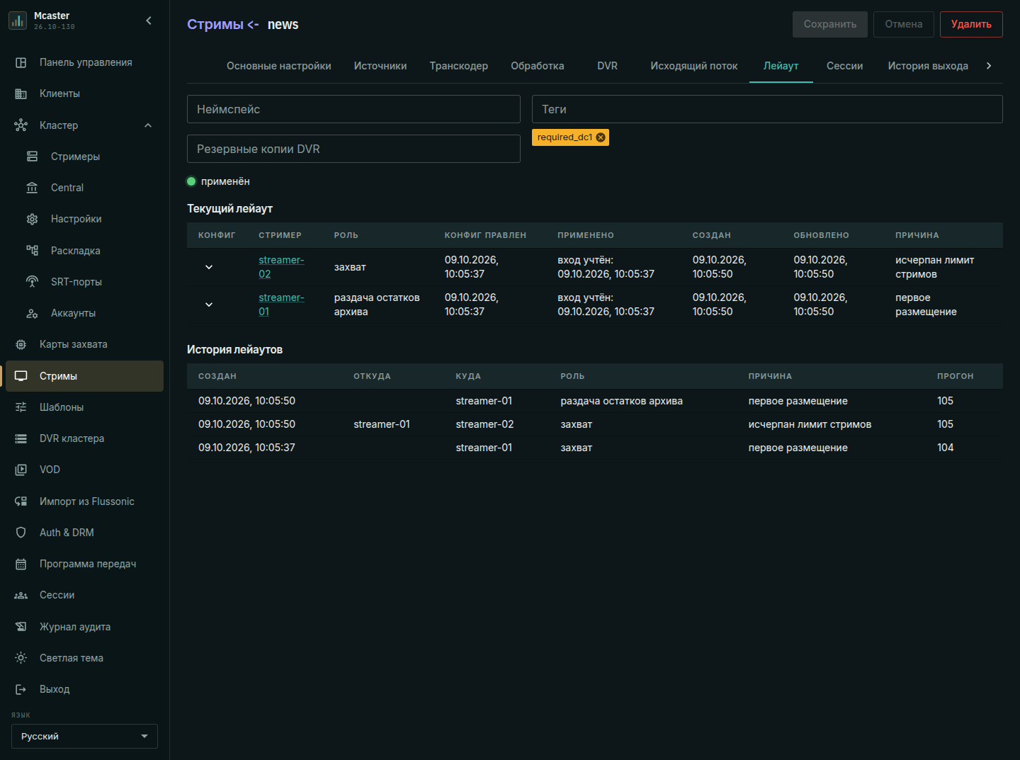Focus the Неймспейс input field
Image resolution: width=1020 pixels, height=760 pixels.
click(x=353, y=109)
